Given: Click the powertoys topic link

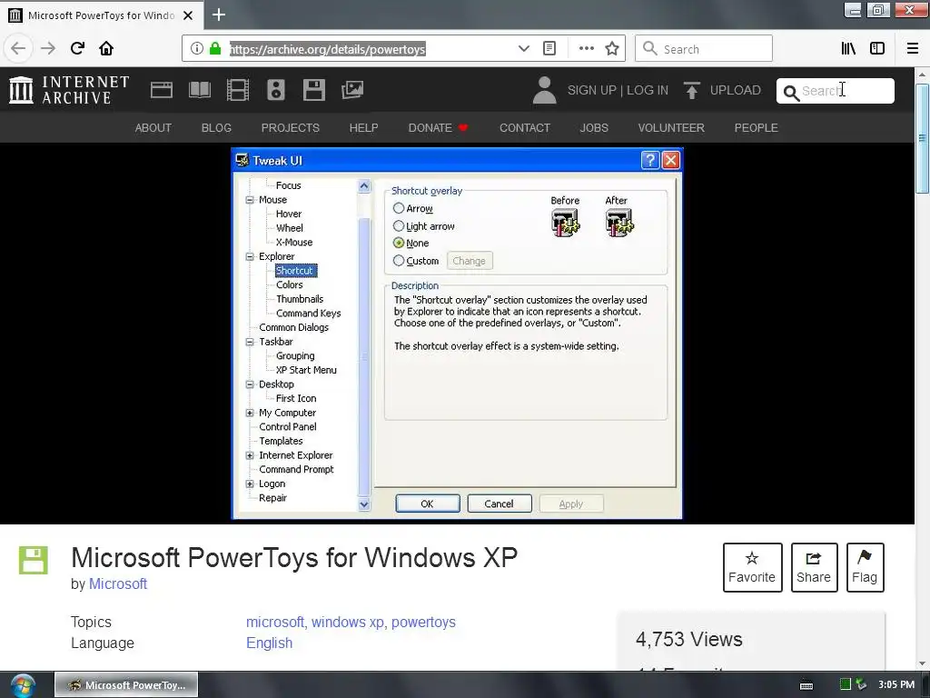Looking at the screenshot, I should 423,622.
